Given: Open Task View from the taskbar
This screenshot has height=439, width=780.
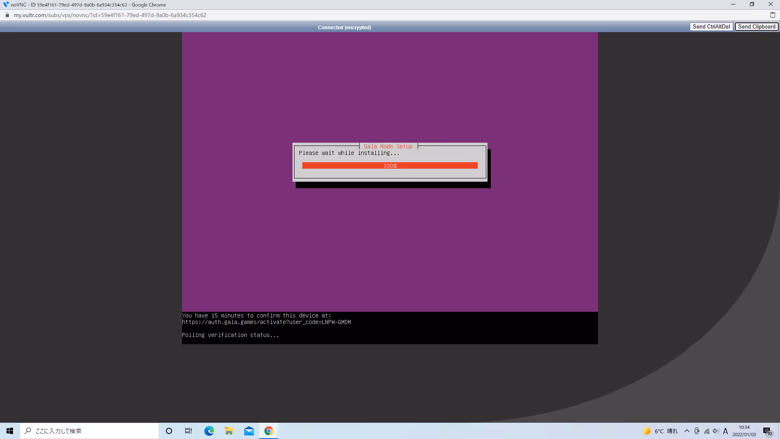Looking at the screenshot, I should [188, 431].
